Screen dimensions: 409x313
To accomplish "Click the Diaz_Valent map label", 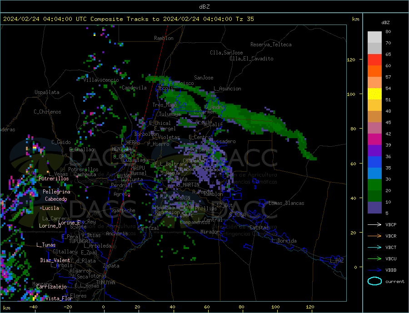I will point(55,260).
